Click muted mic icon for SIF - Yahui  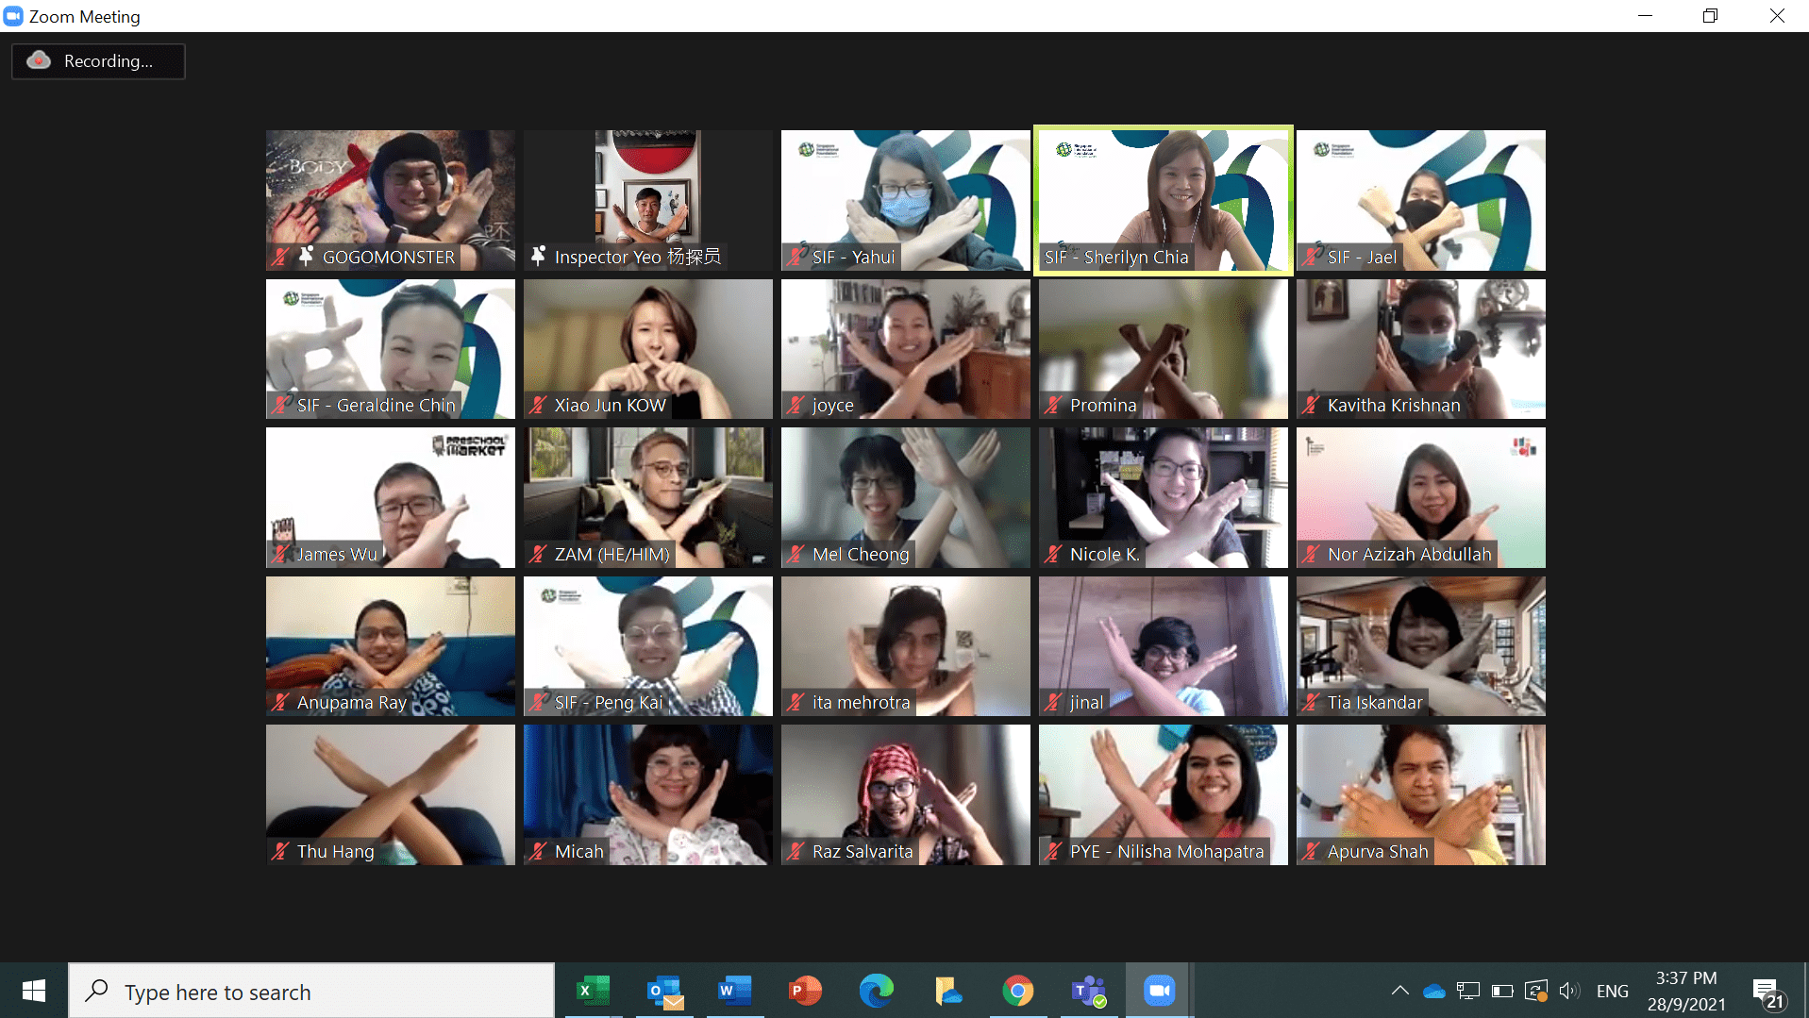[x=796, y=257]
